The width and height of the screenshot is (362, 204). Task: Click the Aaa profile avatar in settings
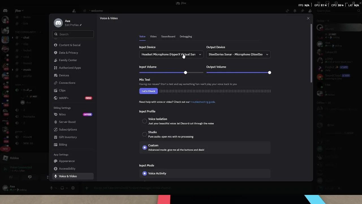click(58, 23)
